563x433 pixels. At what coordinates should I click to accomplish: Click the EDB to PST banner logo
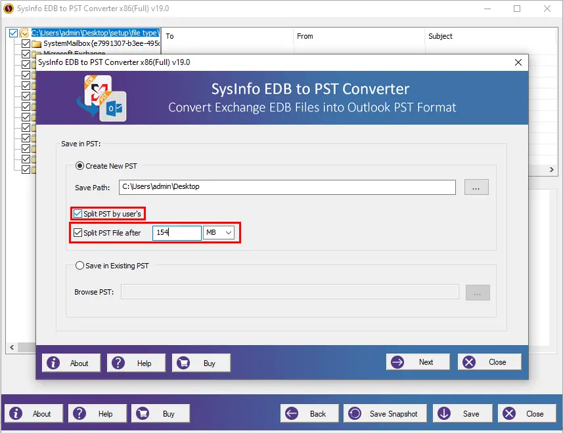102,98
